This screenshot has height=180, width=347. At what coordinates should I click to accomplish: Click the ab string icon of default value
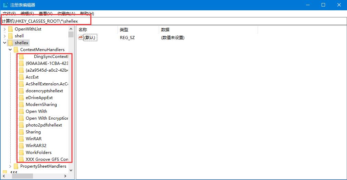coord(80,38)
